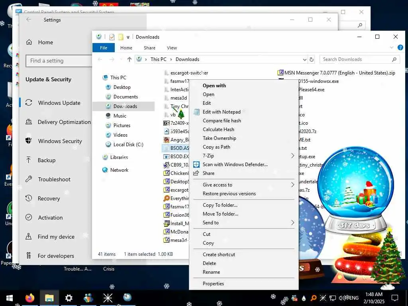408x306 pixels.
Task: Switch to the View ribbon tab
Action: [x=172, y=48]
